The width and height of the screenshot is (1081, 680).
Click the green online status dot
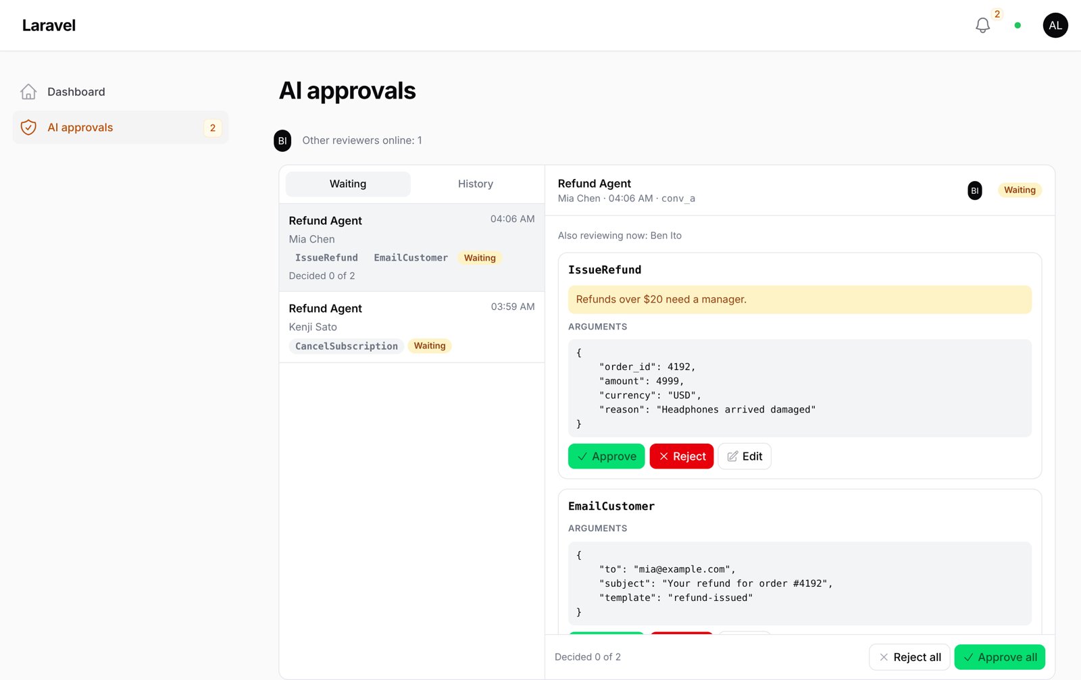point(1017,26)
